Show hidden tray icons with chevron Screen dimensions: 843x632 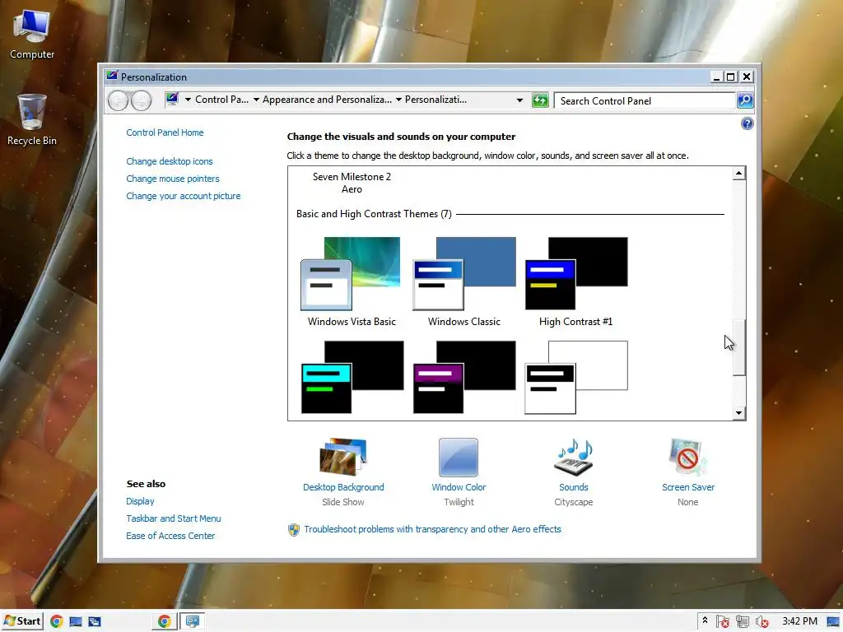(705, 620)
